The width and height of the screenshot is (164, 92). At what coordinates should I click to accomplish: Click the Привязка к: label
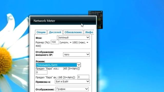point(43,82)
